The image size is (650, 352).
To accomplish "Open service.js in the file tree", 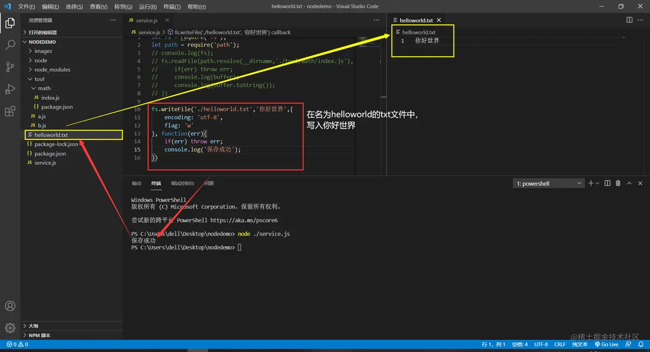I will coord(45,163).
